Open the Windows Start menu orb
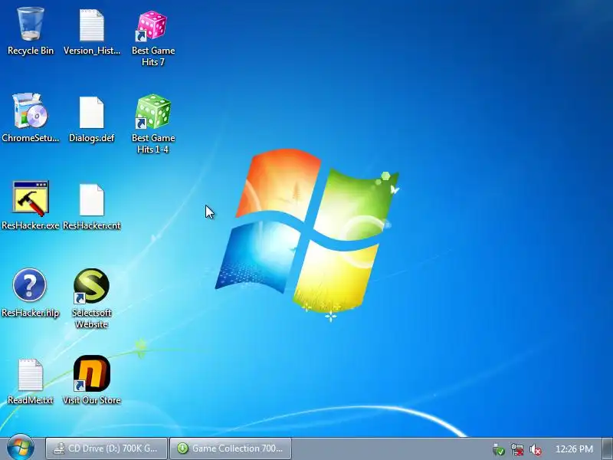Screen dimensions: 613x460 click(x=21, y=449)
